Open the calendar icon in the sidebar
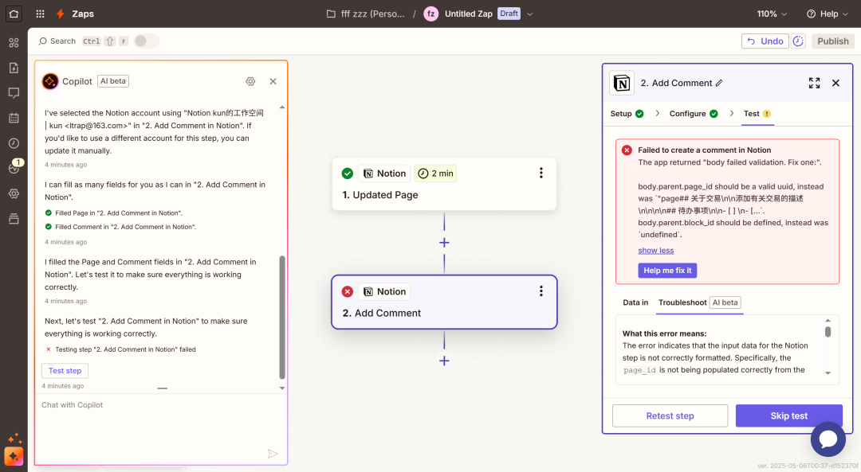 [x=14, y=118]
